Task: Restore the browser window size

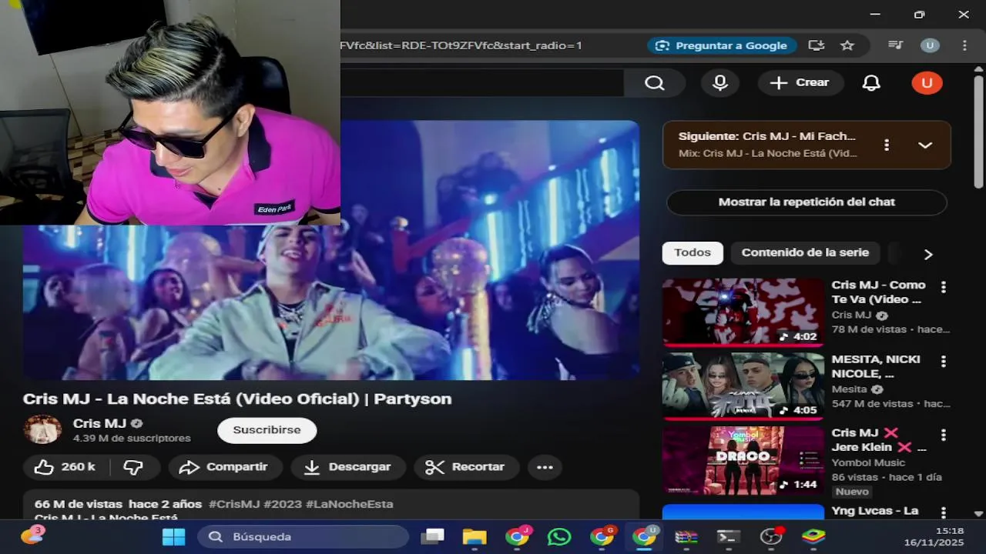Action: pos(919,15)
